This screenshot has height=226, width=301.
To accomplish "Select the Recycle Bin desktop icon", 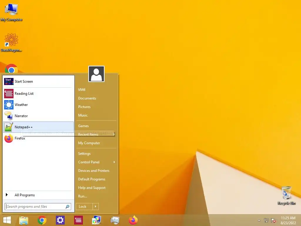I will click(287, 195).
